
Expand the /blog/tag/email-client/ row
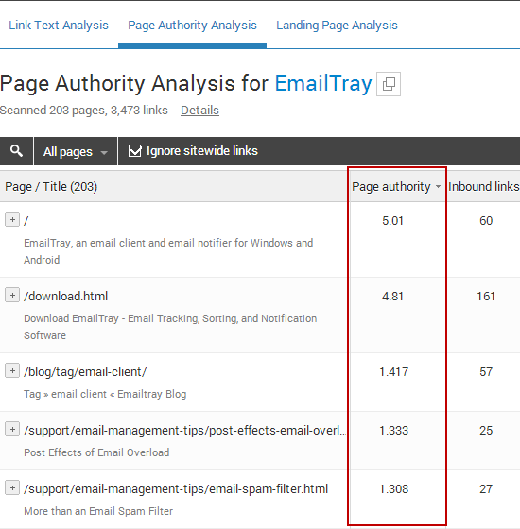pyautogui.click(x=12, y=370)
